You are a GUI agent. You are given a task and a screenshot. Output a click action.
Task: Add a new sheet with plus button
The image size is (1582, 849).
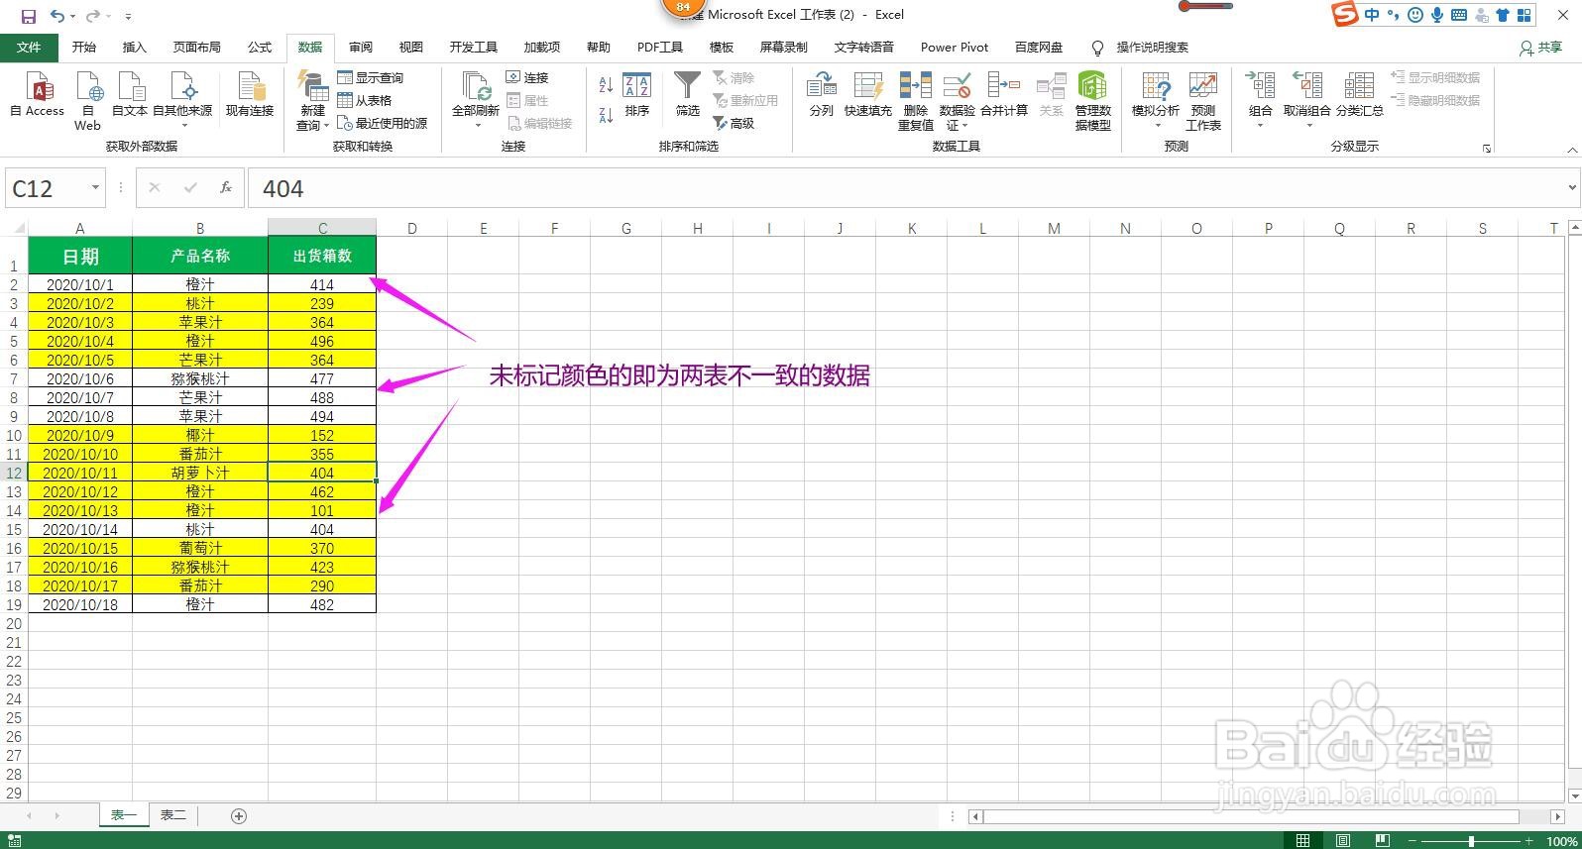238,815
